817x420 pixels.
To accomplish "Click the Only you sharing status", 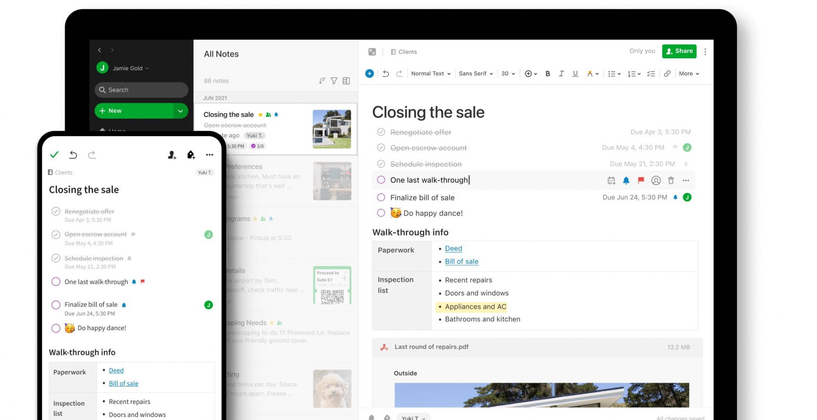I will [642, 51].
